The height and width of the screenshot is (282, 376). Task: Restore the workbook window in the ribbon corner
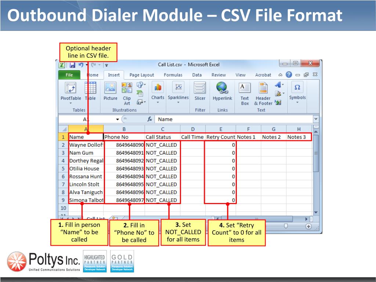click(306, 75)
